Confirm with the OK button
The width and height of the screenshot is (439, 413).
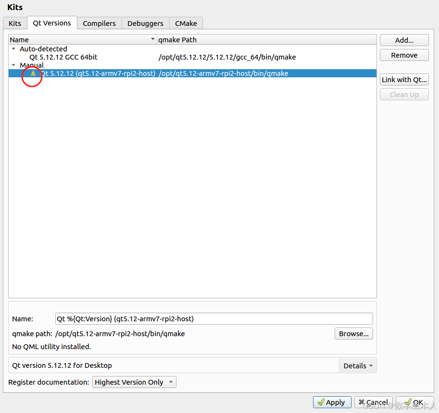click(x=414, y=402)
